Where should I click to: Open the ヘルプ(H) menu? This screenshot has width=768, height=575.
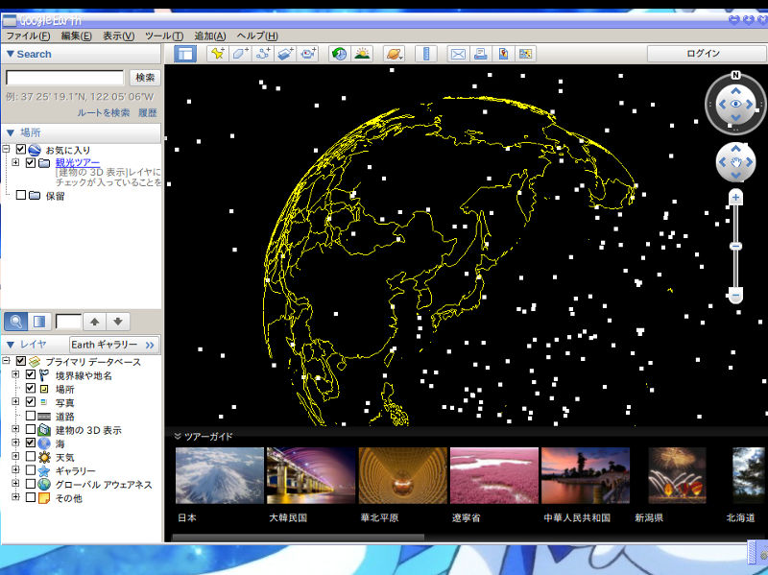257,36
